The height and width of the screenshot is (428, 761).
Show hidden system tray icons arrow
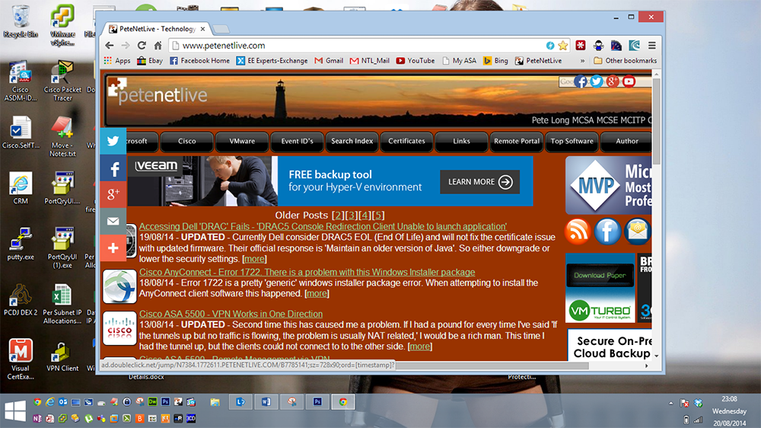[670, 403]
